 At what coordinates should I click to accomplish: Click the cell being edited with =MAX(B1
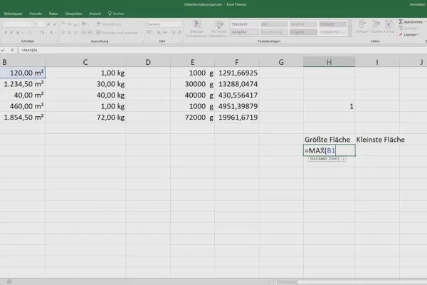[330, 150]
